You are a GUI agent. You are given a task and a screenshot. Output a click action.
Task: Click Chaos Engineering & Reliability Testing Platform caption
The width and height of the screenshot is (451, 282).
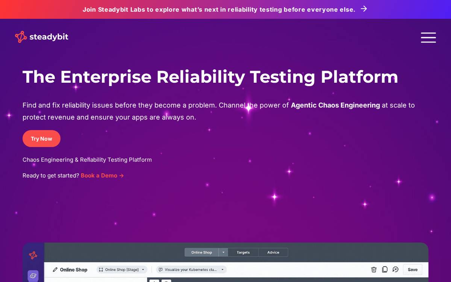click(87, 160)
